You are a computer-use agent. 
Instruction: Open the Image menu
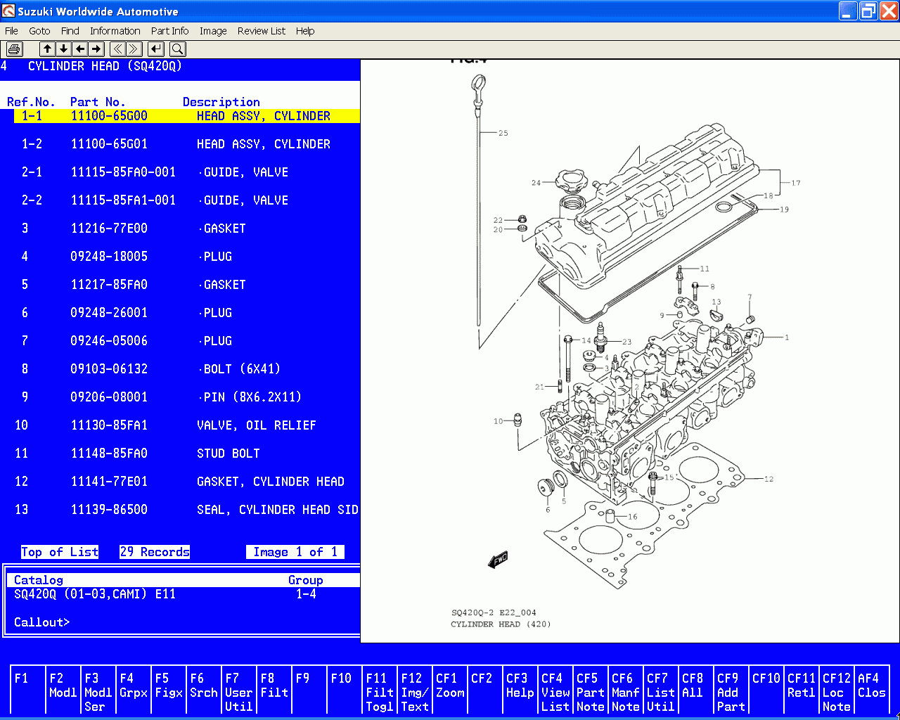point(213,31)
